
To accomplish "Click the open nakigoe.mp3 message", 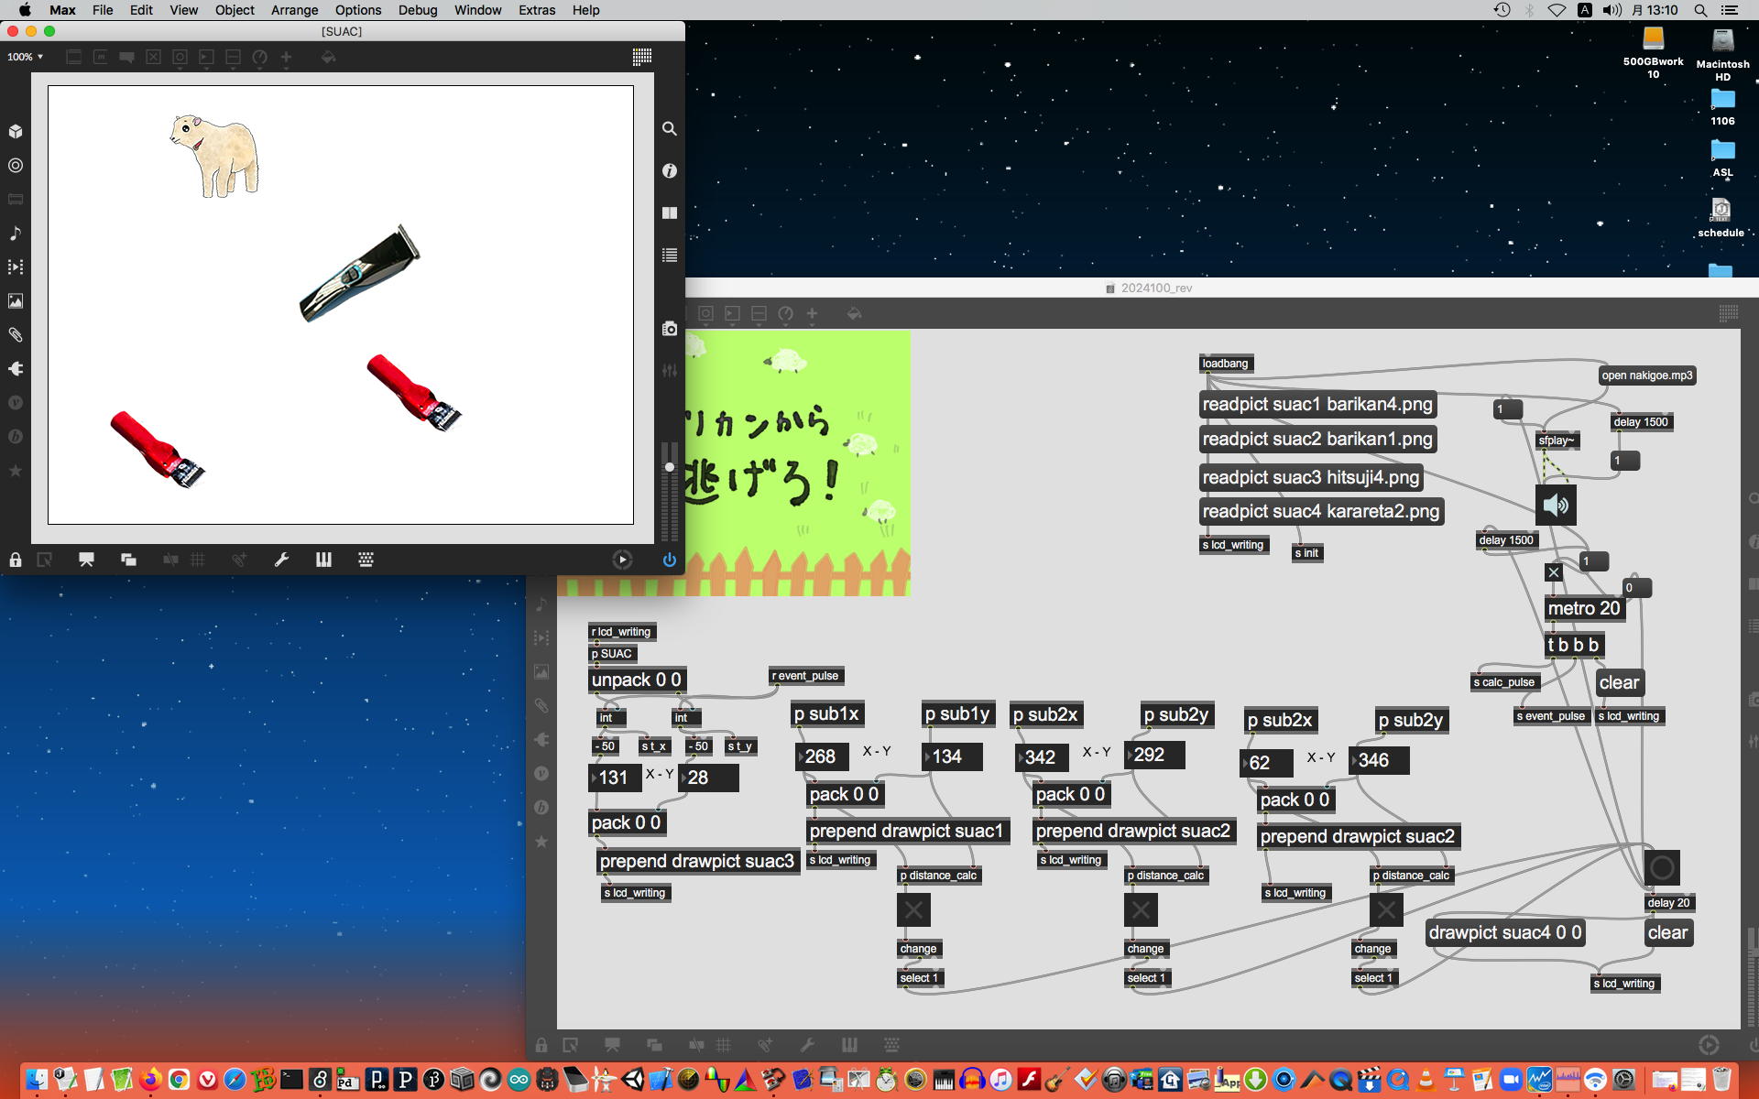I will 1646,375.
